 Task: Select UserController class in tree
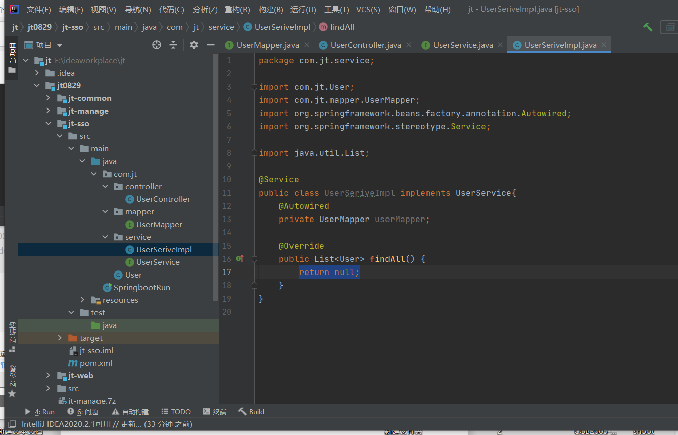(x=158, y=199)
